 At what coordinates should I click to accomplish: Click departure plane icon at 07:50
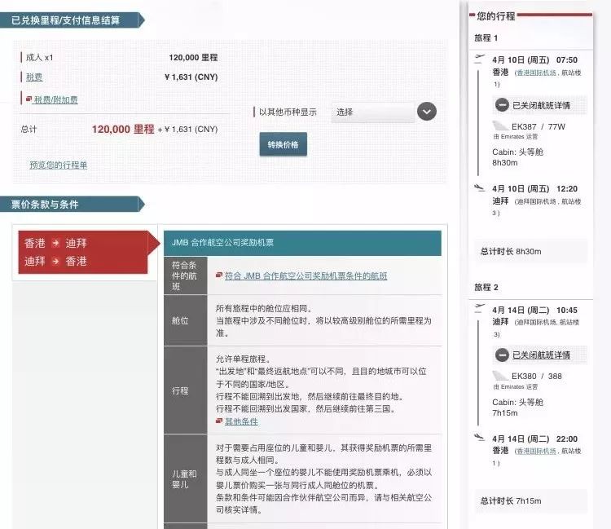pos(480,59)
